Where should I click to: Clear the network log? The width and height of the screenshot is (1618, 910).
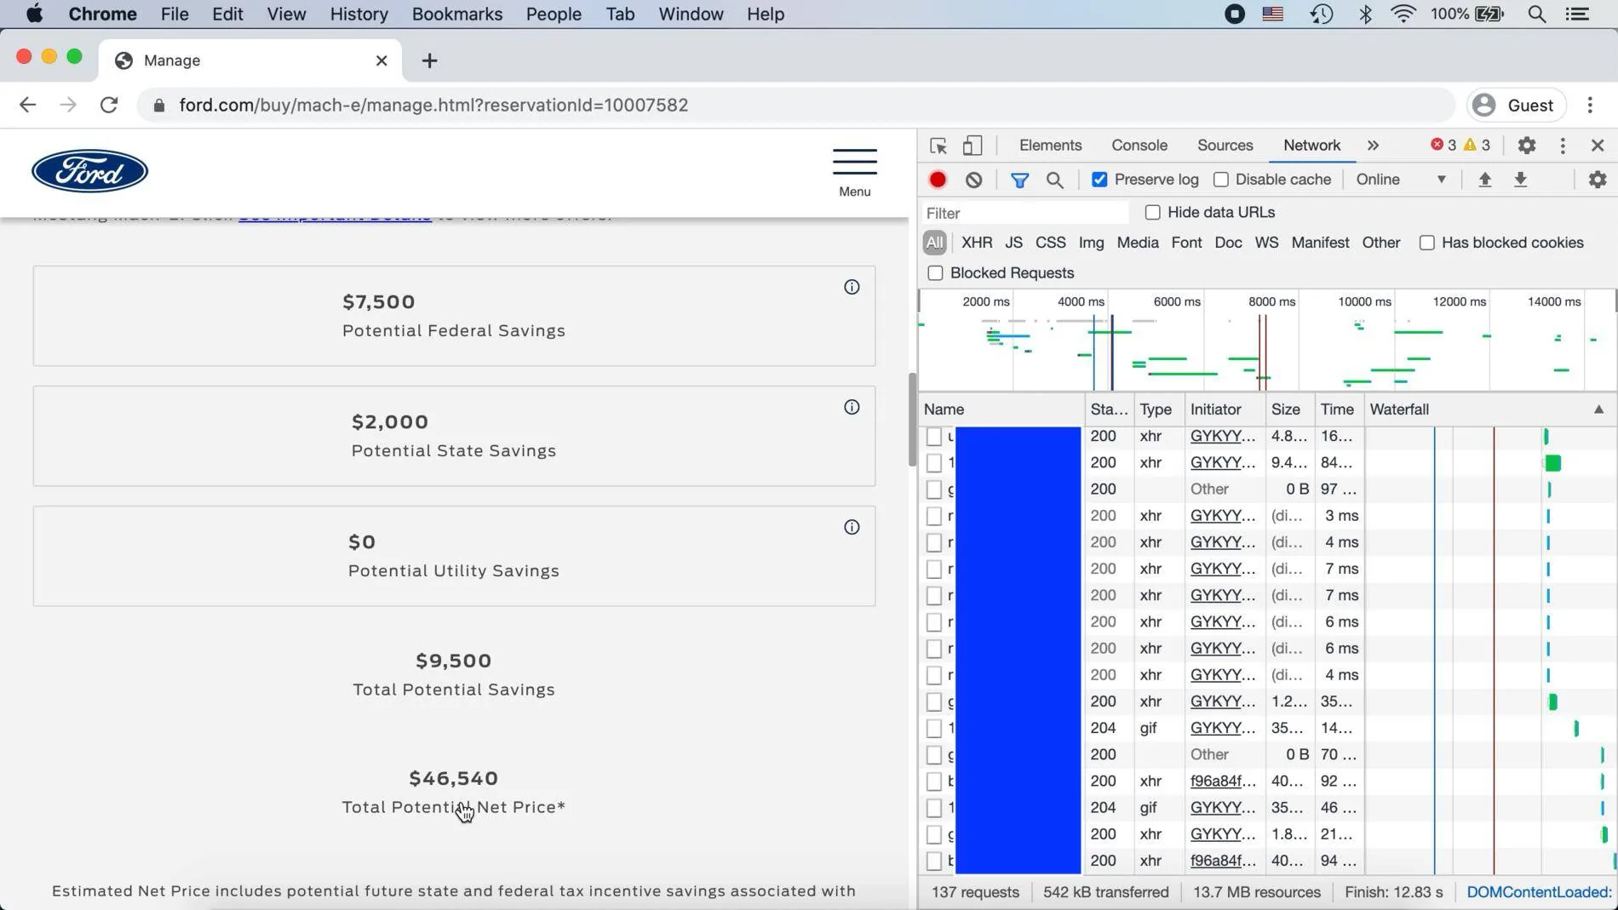tap(974, 180)
